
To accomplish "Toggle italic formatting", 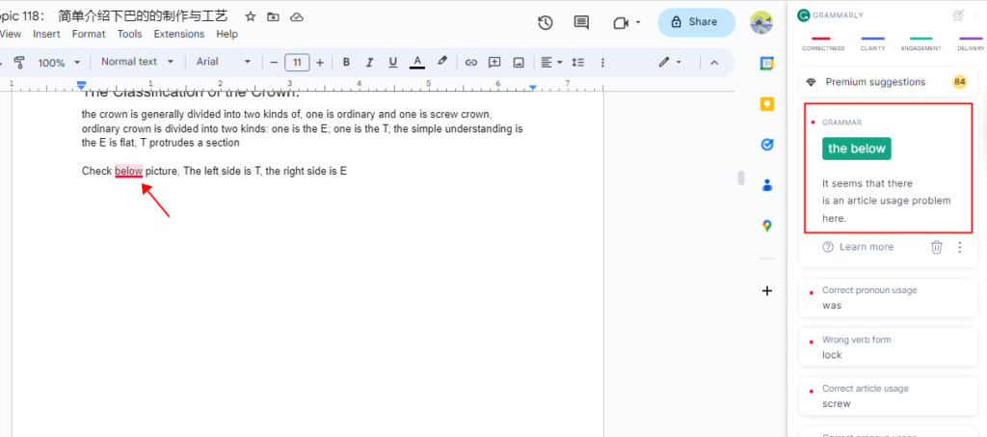I will [x=369, y=63].
